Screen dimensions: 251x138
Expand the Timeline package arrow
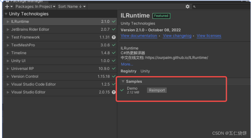pos(8,53)
